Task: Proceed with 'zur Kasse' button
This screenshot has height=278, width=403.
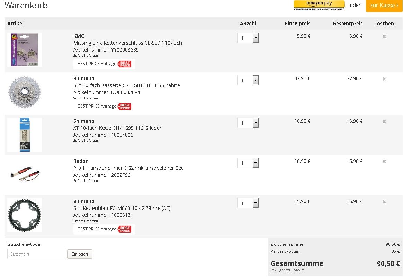Action: click(x=384, y=6)
